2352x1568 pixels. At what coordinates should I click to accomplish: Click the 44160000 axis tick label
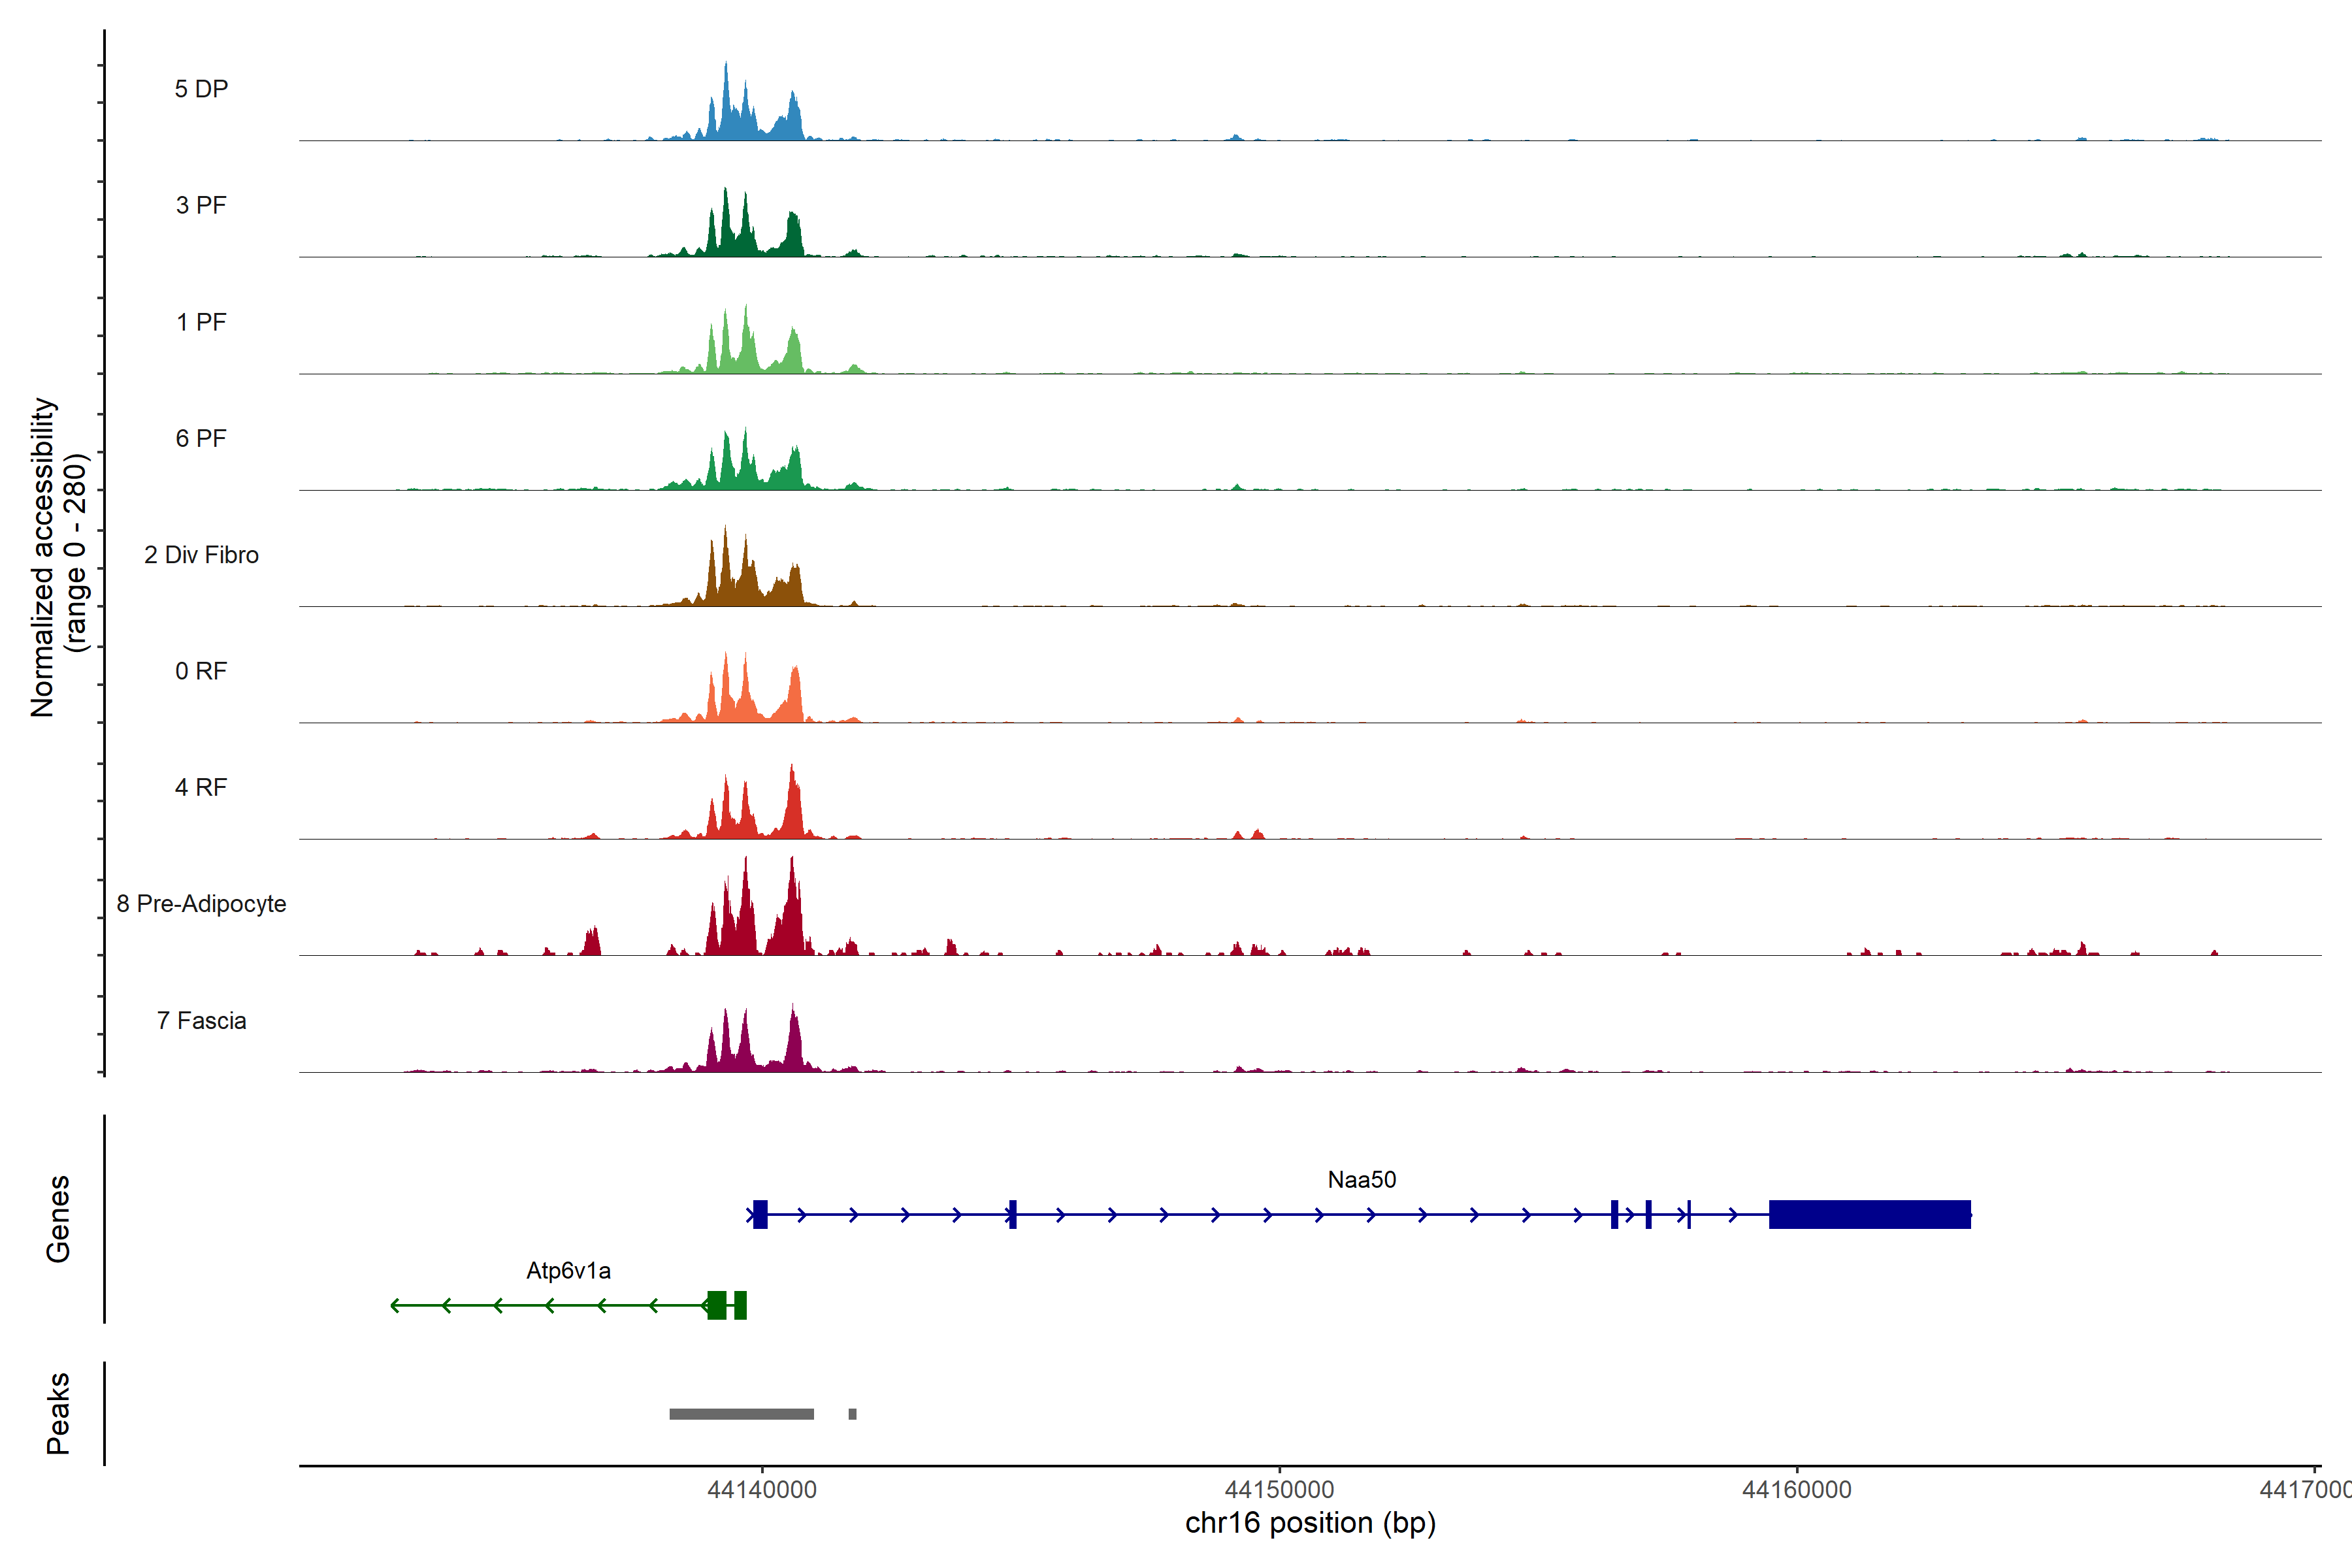(1796, 1490)
